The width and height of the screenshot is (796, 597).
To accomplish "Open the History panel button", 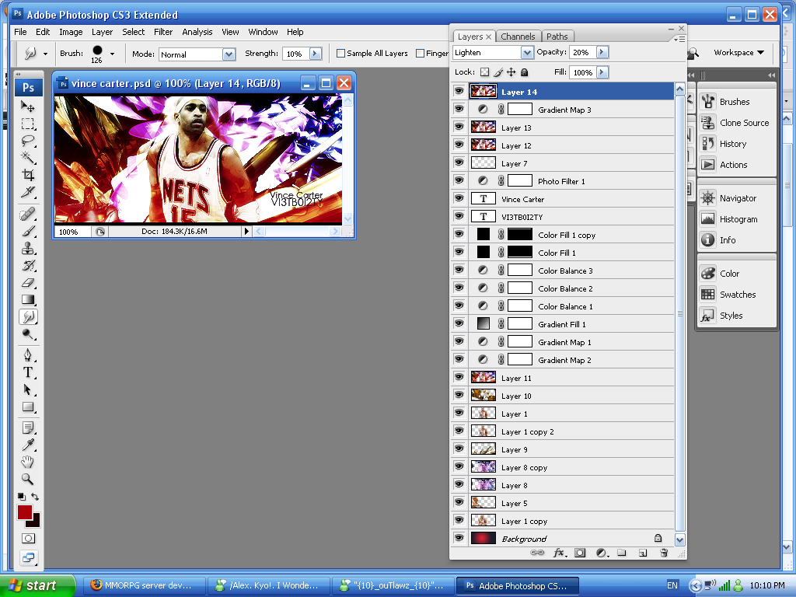I will pyautogui.click(x=732, y=144).
